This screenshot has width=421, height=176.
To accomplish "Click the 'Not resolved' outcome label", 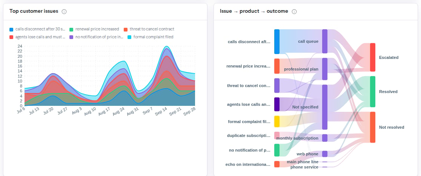I will click(392, 127).
